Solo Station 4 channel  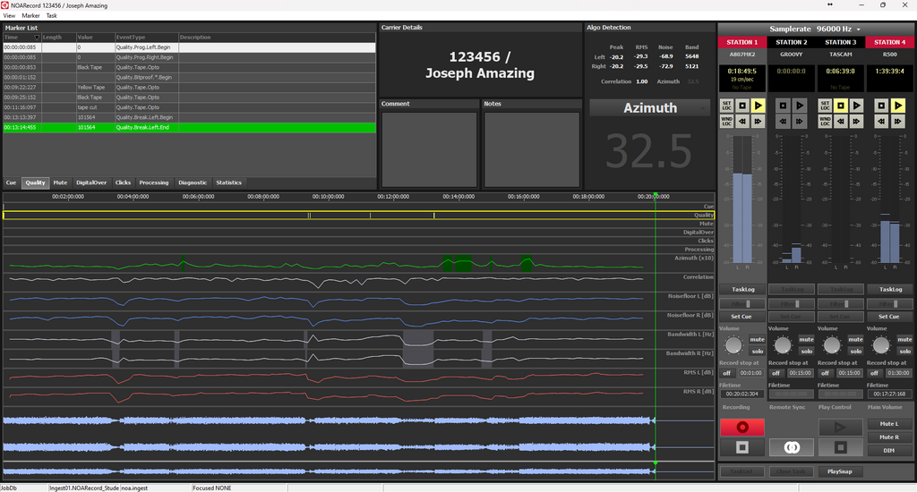click(x=904, y=351)
